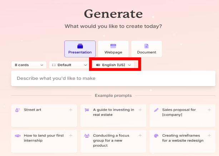Add the Street art example prompt
This screenshot has width=219, height=156.
[71, 110]
